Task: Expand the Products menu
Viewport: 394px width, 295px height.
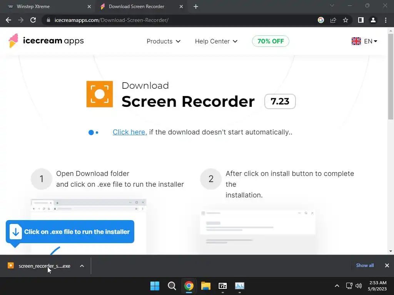Action: click(x=164, y=41)
